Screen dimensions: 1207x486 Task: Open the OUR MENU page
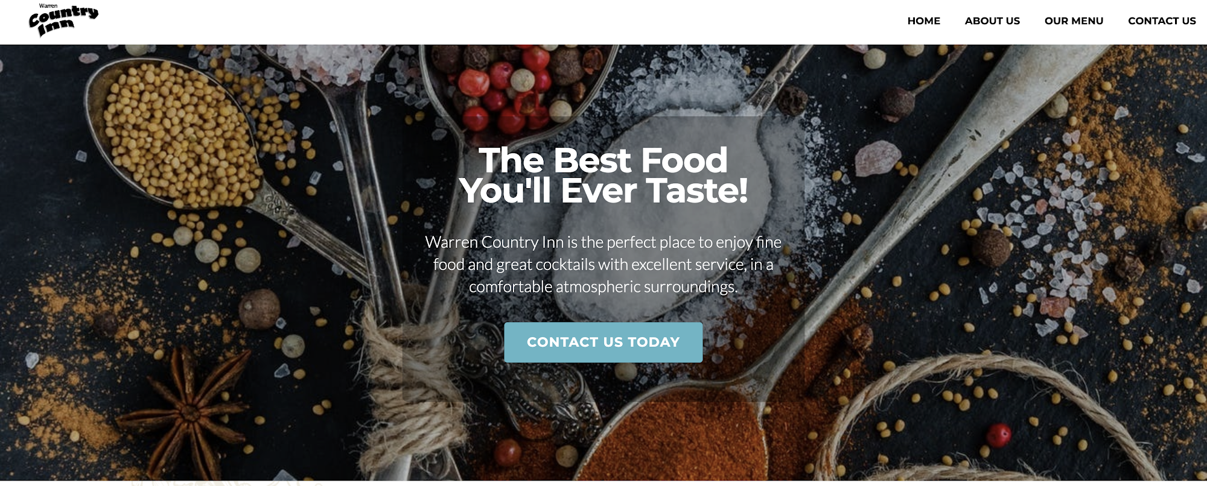pos(1074,21)
